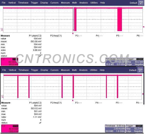This screenshot has width=145, height=134.
Task: Open the Vertical menu in top window
Action: (x=12, y=3)
